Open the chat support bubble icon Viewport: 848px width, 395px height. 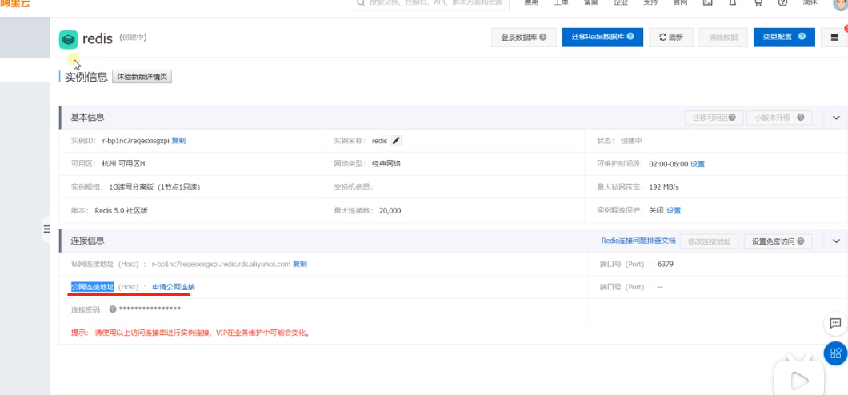pyautogui.click(x=835, y=324)
